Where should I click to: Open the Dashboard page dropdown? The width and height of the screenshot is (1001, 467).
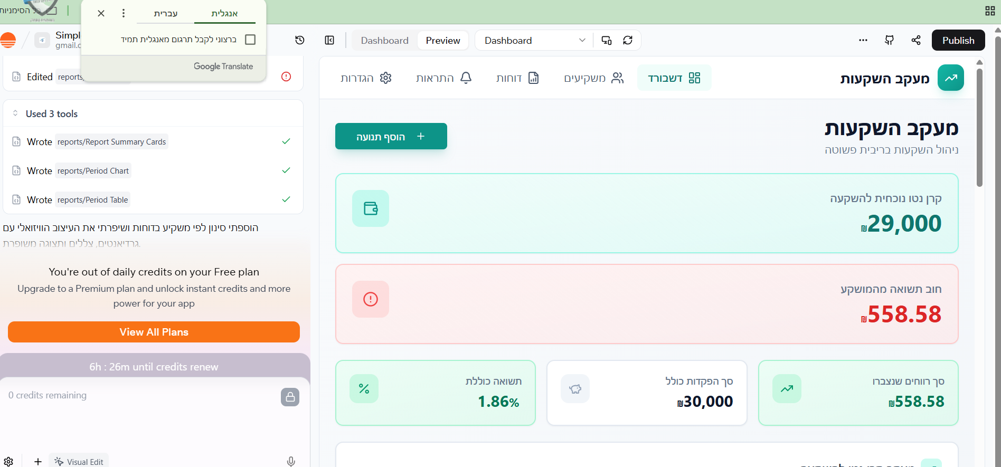(534, 40)
